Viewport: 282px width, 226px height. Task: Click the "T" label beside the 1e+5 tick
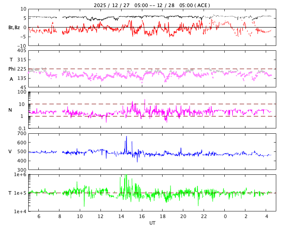tap(10, 193)
